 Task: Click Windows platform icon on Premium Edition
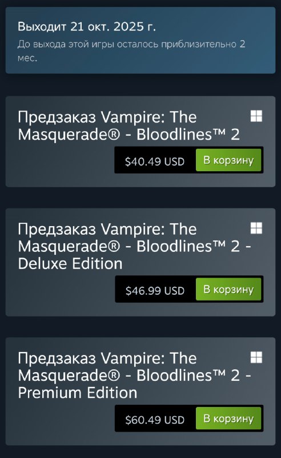point(256,357)
